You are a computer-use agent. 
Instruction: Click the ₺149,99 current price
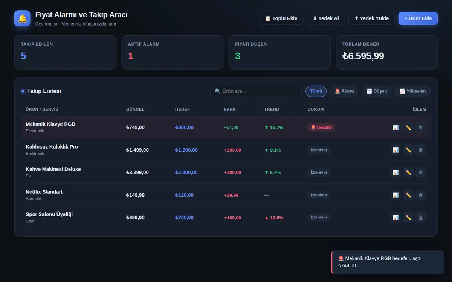[135, 195]
